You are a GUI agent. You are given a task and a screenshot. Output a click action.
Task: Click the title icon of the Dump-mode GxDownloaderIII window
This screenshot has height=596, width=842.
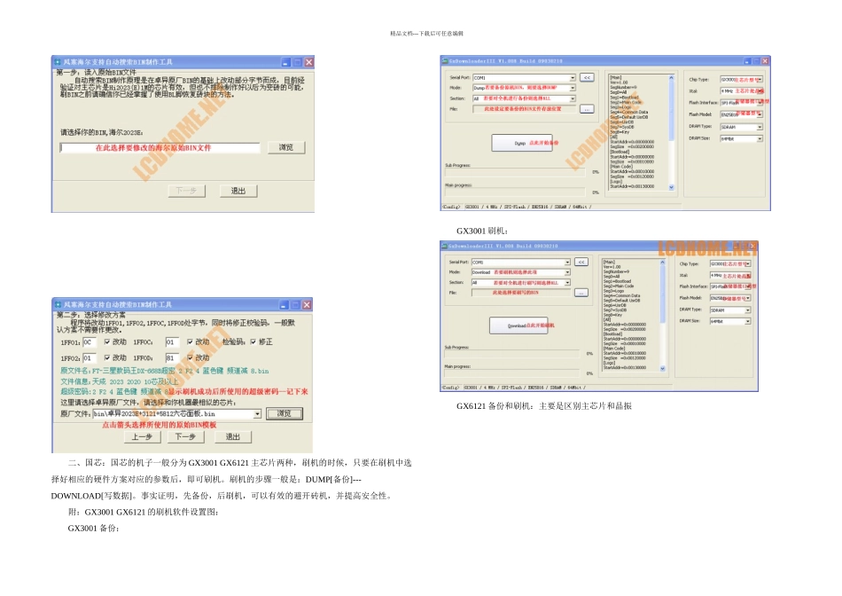pos(445,61)
